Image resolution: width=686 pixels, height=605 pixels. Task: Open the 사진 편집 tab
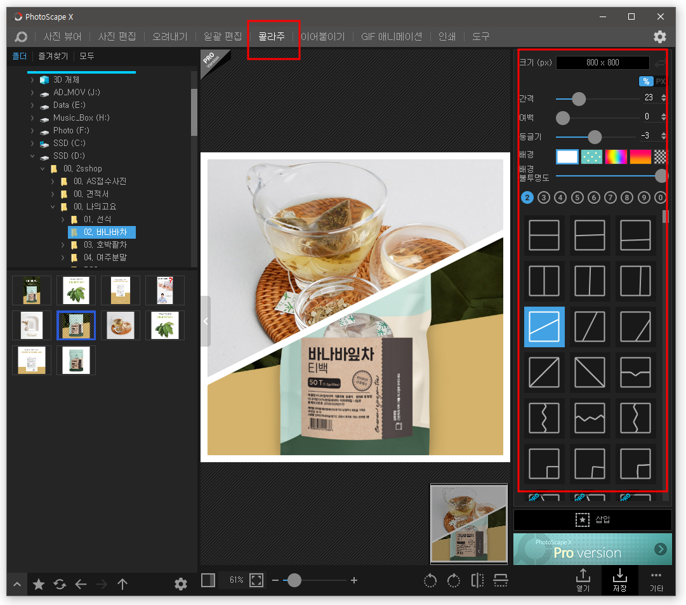117,37
